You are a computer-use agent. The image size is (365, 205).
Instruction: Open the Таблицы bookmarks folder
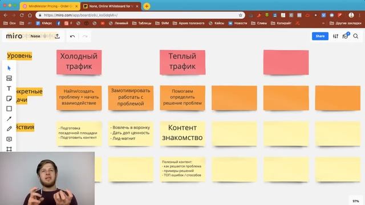[x=141, y=23]
